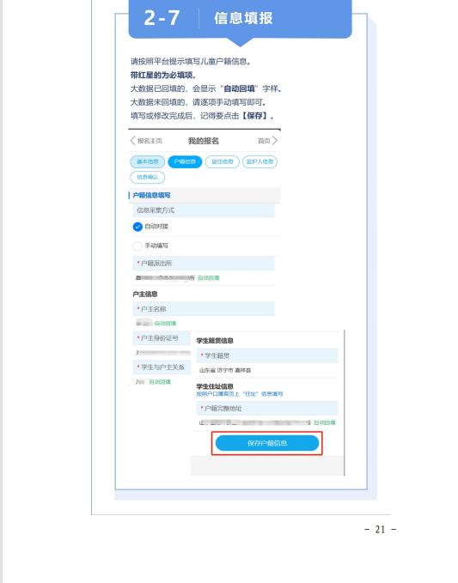458x583 pixels.
Task: Click the 我的报名 page title
Action: point(204,141)
